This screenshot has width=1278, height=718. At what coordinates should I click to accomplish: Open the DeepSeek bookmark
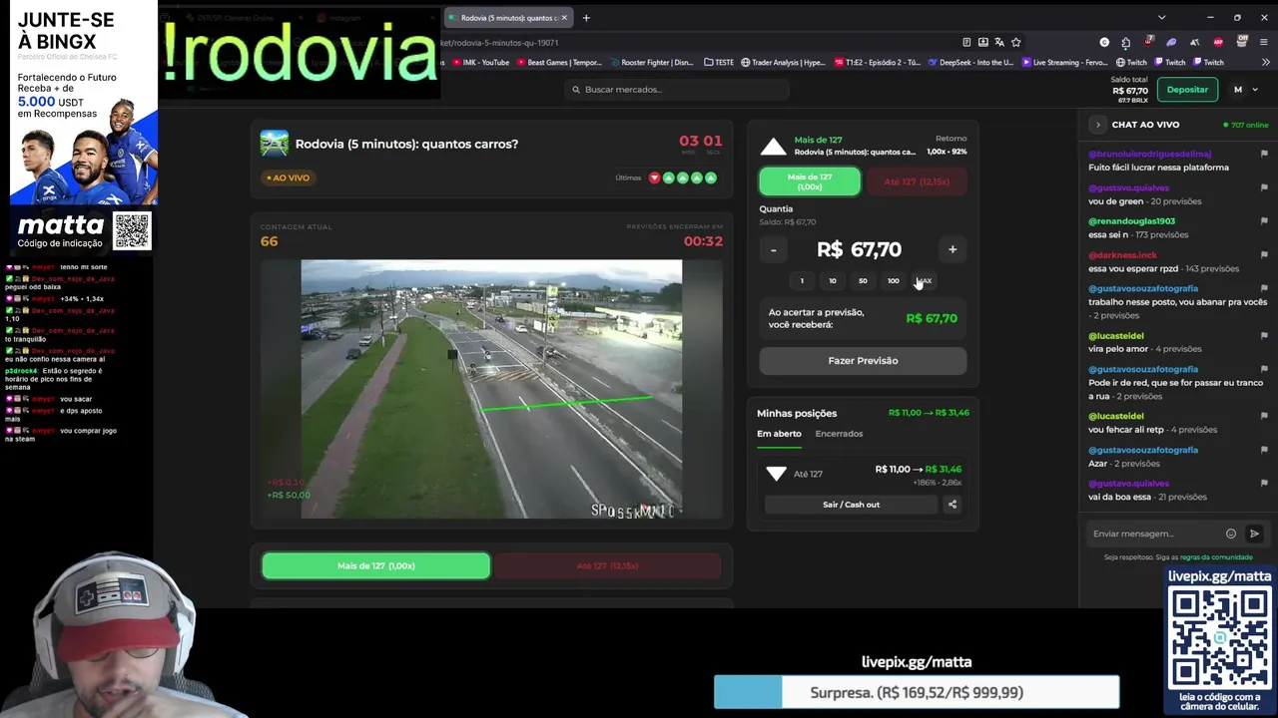[970, 62]
